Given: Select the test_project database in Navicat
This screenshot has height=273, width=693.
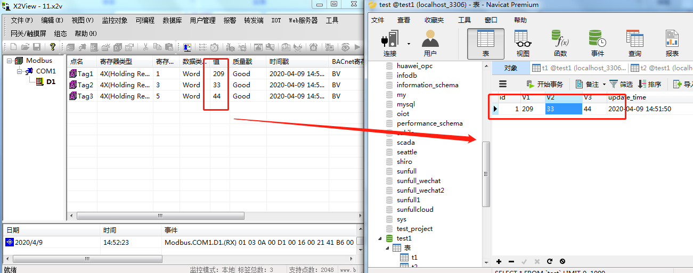Looking at the screenshot, I should click(x=414, y=229).
